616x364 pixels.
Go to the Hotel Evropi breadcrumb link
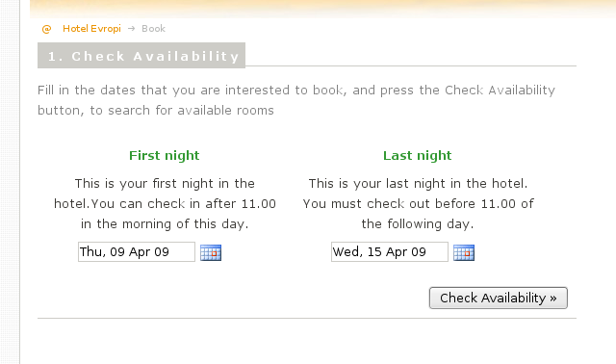tap(91, 29)
